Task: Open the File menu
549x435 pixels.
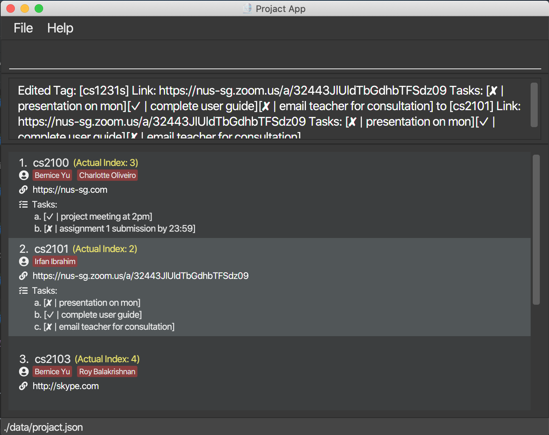Action: pyautogui.click(x=23, y=28)
